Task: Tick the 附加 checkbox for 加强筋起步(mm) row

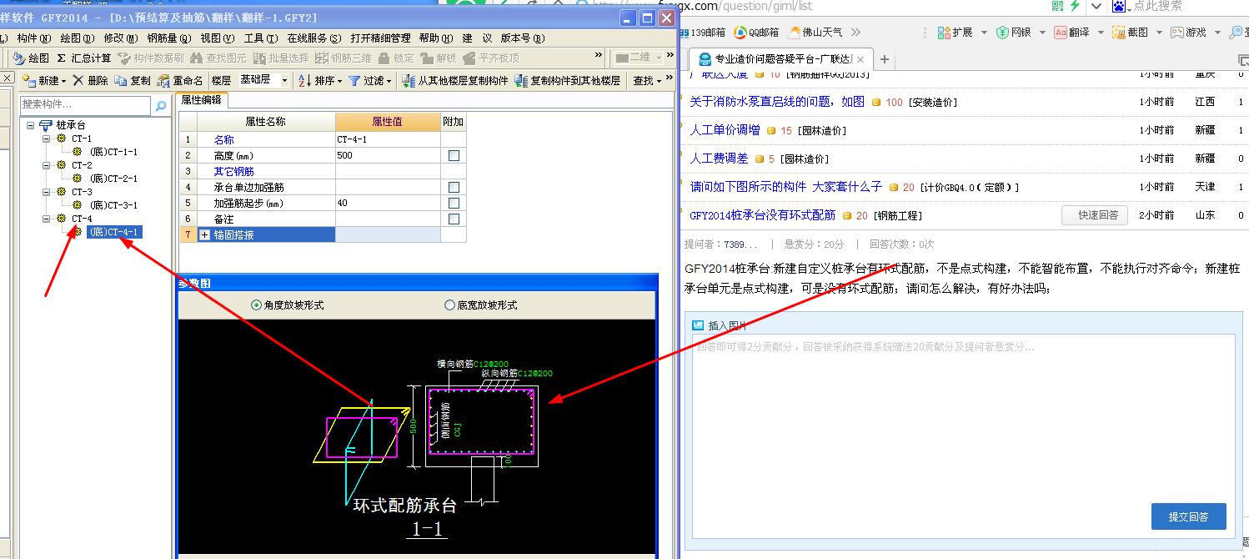Action: tap(454, 204)
